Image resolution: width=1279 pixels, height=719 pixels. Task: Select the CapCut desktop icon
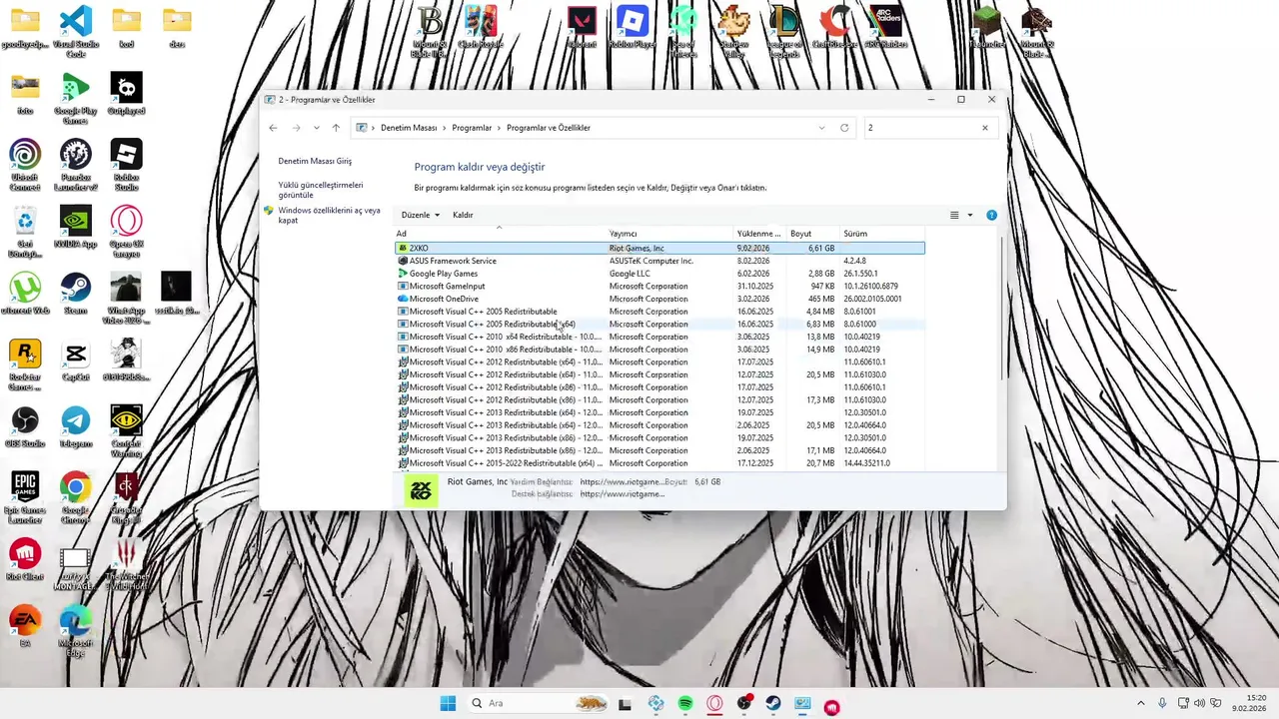(x=76, y=360)
